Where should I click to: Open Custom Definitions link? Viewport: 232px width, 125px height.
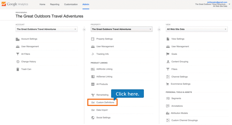(x=105, y=102)
